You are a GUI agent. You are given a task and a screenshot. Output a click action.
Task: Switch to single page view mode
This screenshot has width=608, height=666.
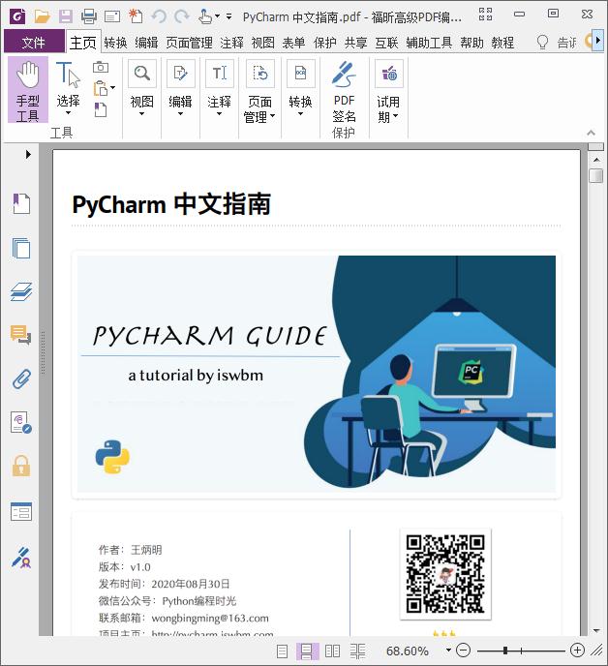pos(282,651)
